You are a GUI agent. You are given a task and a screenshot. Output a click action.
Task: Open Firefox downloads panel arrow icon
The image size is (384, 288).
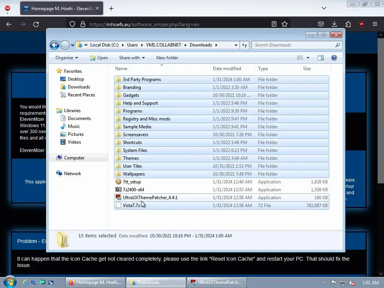pos(334,24)
